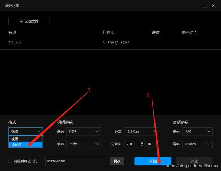
Task: Click the output path field D:\tsc\cpan\
Action: click(78, 161)
